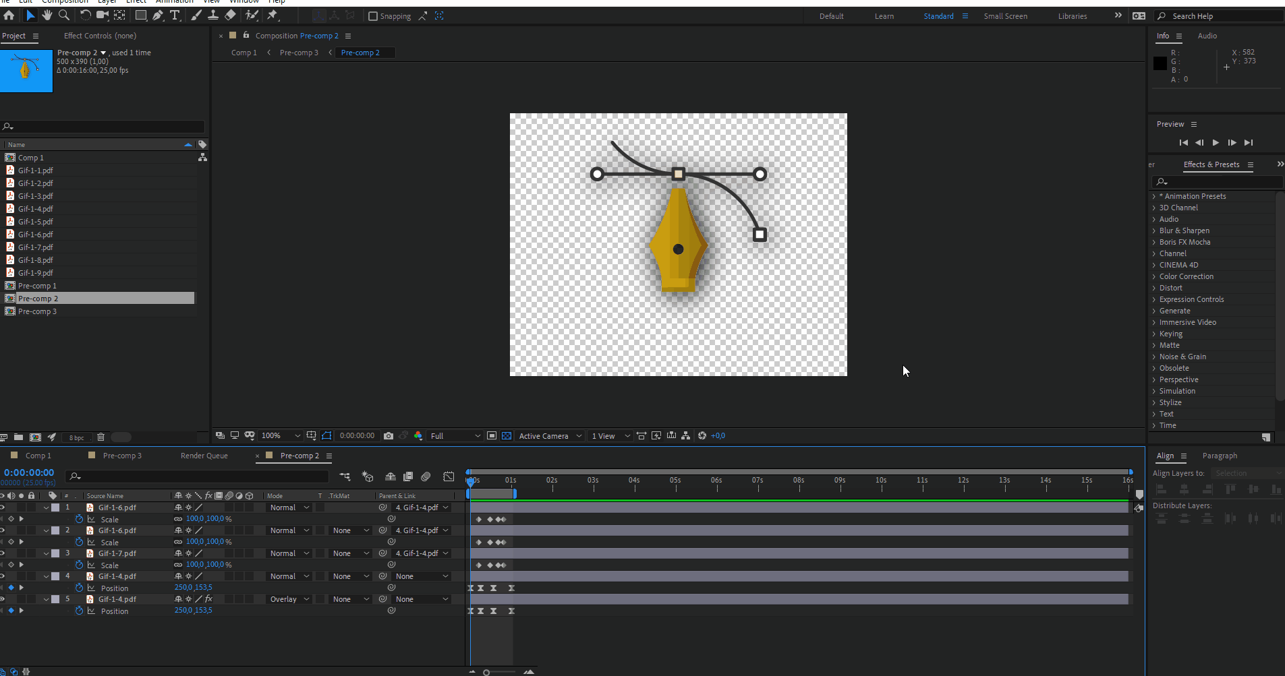This screenshot has height=676, width=1285.
Task: Click the Graph Editor icon in timeline
Action: (449, 477)
